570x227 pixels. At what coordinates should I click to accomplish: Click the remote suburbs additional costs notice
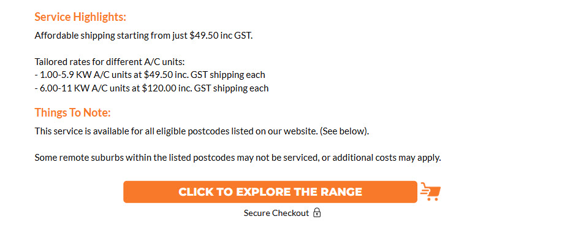tap(238, 158)
